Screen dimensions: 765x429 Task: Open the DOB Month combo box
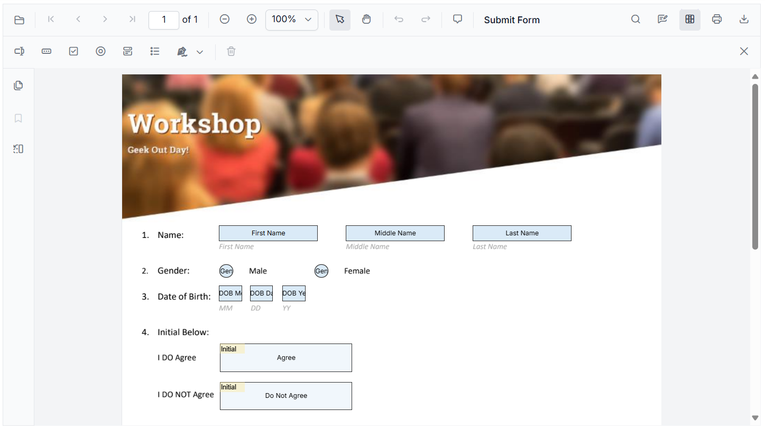click(x=231, y=293)
